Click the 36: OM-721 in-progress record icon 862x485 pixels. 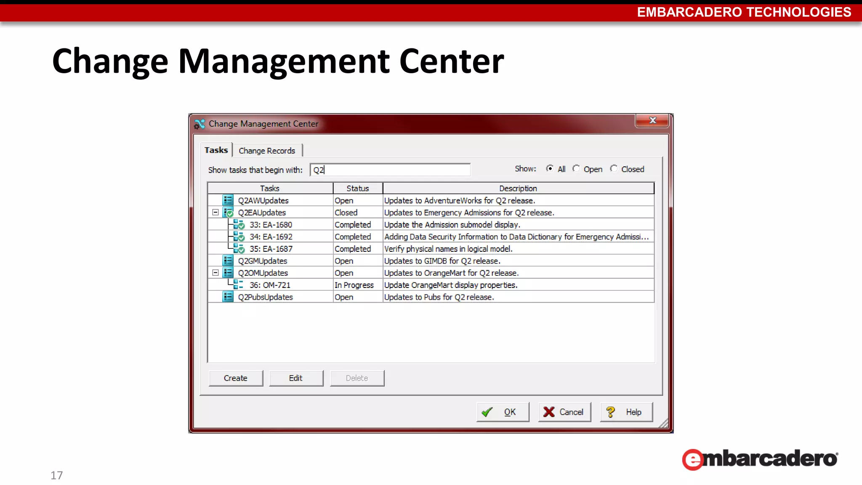238,285
